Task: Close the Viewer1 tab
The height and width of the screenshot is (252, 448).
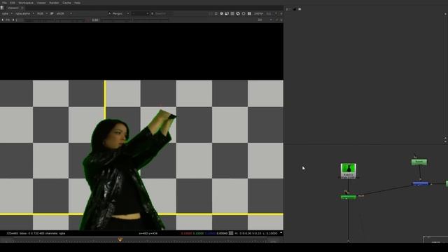Action: (22, 8)
